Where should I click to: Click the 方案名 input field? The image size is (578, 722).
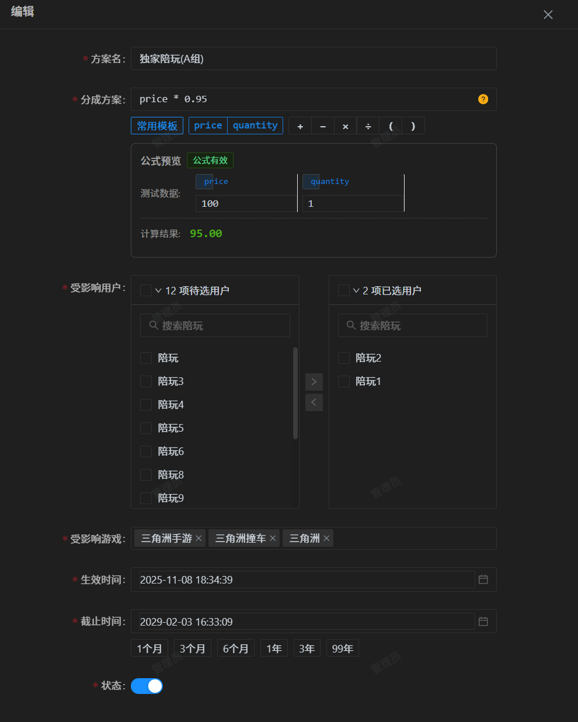point(314,58)
